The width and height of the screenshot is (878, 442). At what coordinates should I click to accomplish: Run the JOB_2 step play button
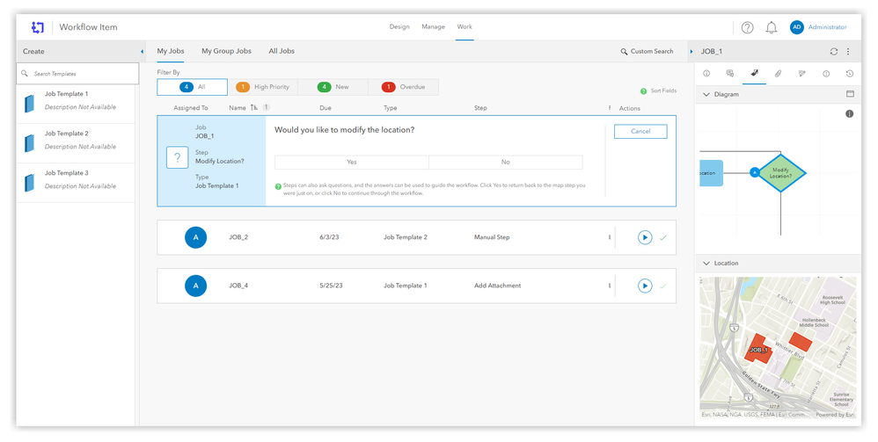click(x=645, y=237)
